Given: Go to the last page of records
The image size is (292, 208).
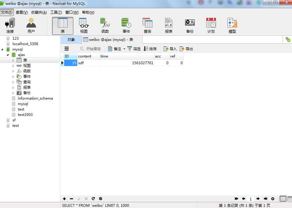Looking at the screenshot, I should [266, 199].
